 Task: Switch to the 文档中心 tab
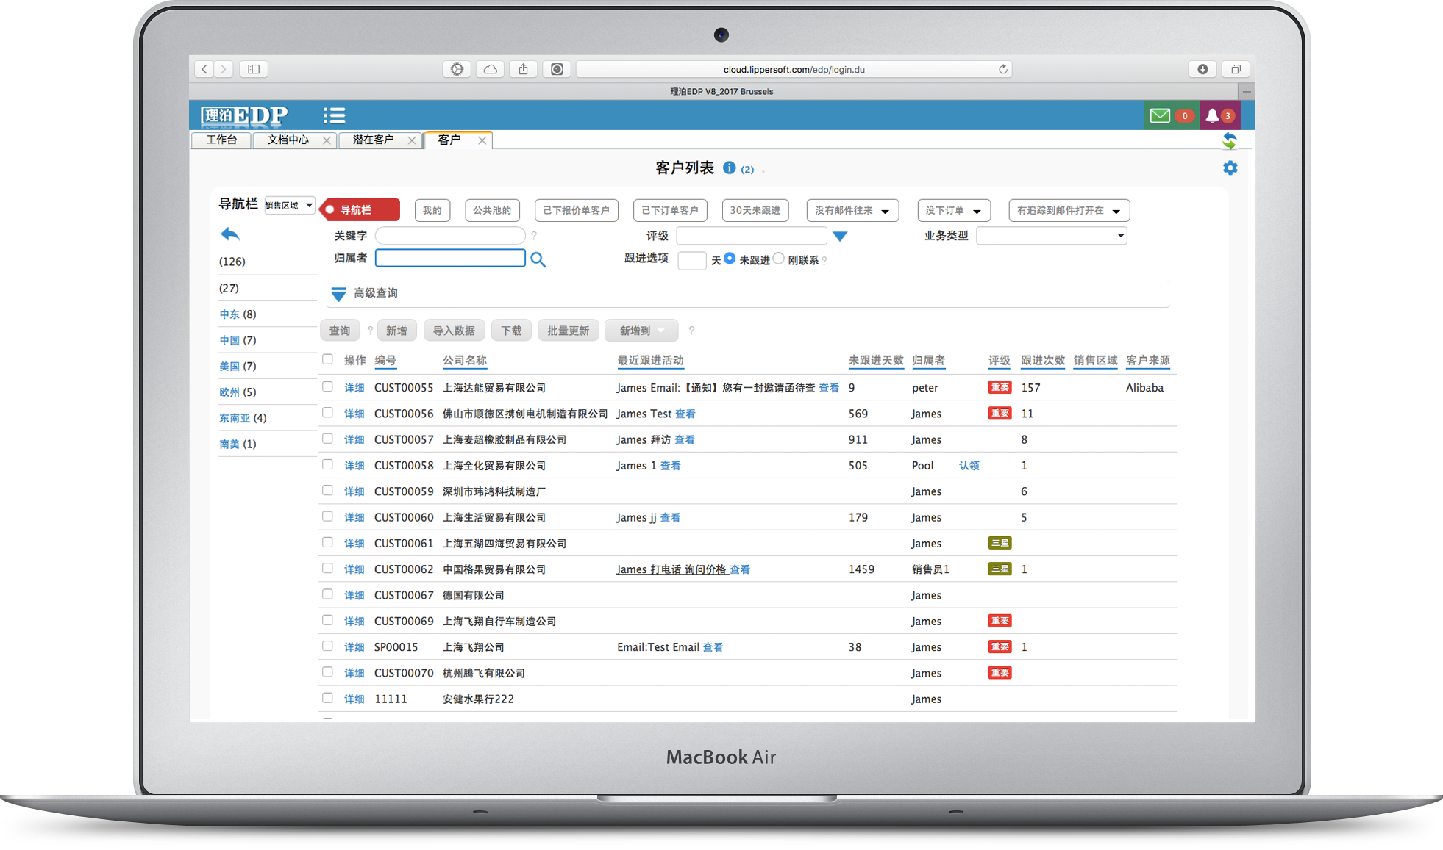point(288,140)
